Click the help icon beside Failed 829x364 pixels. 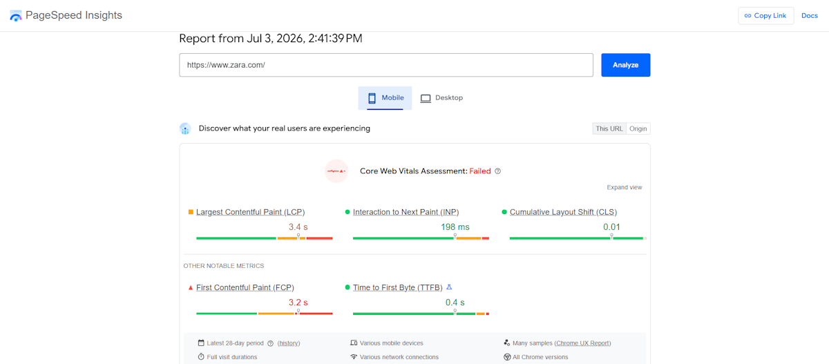[497, 171]
